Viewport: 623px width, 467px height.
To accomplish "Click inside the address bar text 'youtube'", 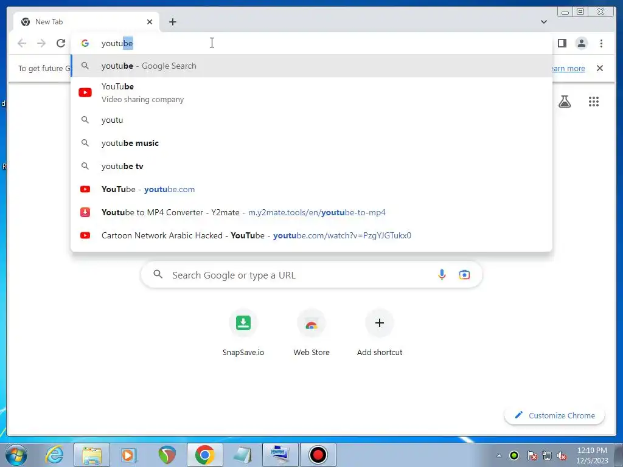I will [117, 43].
